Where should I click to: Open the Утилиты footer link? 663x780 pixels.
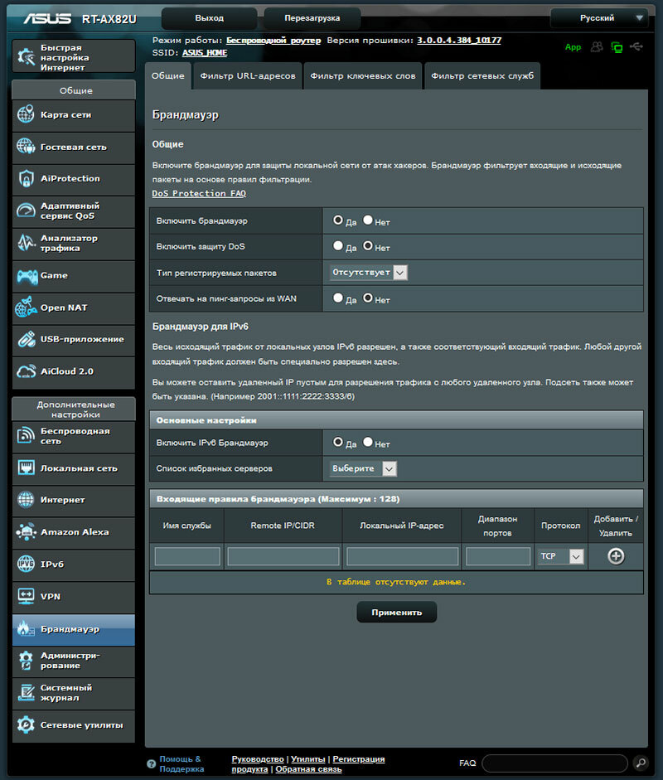pos(307,759)
